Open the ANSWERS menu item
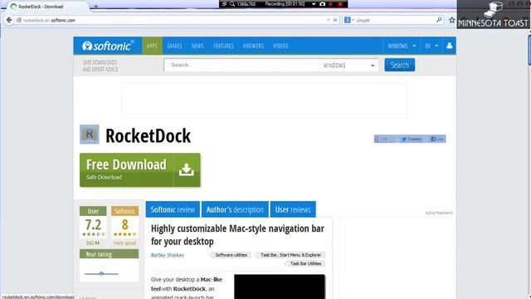Viewport: 531px width, 299px height. pos(253,46)
